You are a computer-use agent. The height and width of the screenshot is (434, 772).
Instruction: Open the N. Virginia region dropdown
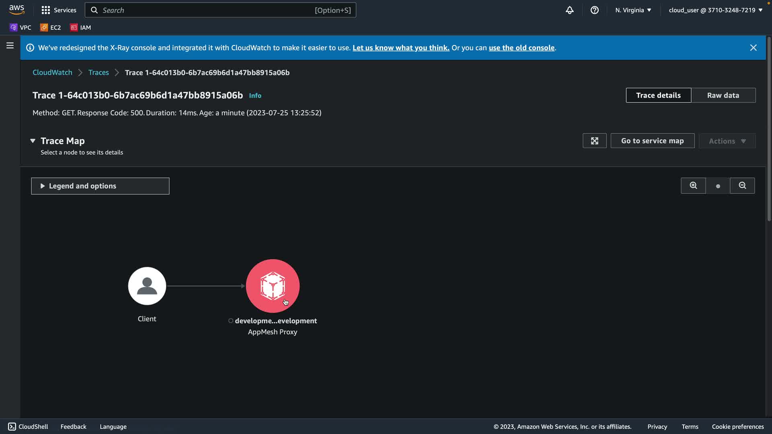pos(633,10)
